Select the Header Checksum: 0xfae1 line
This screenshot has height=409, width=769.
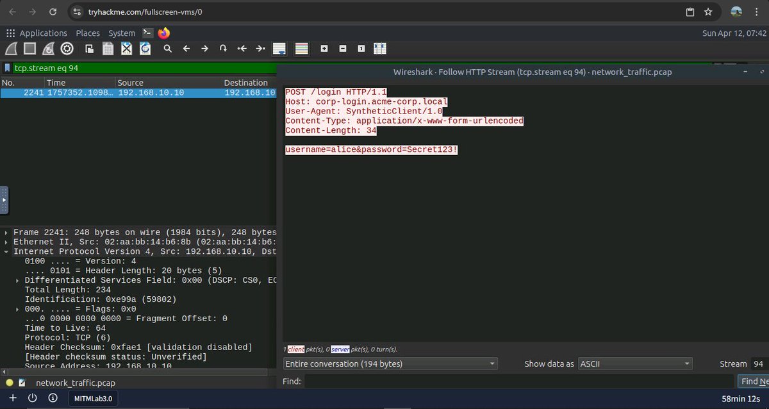[x=138, y=347]
